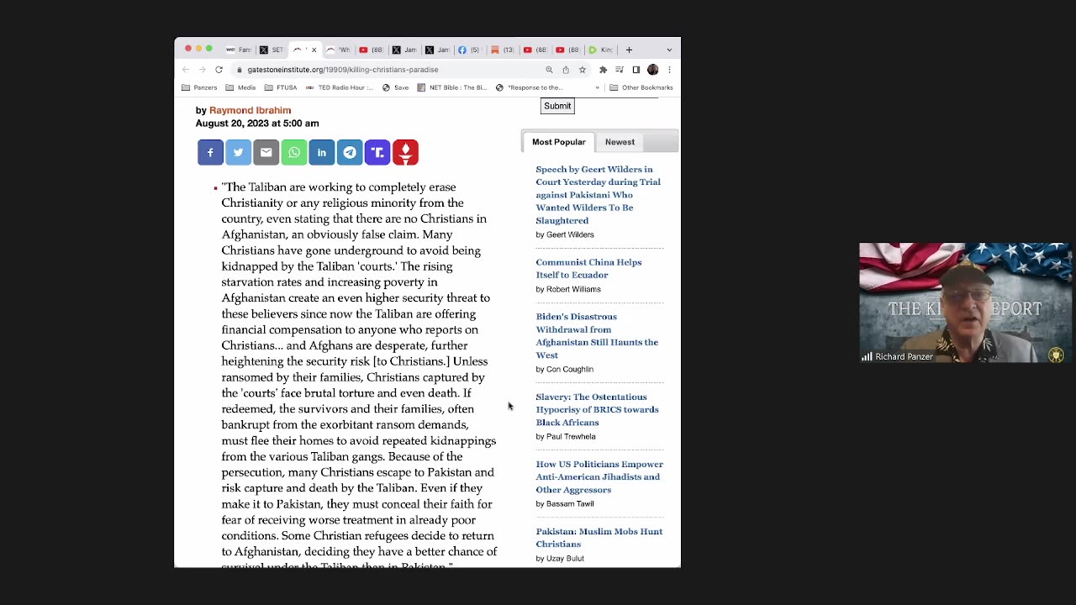1076x605 pixels.
Task: Click the share icon in address bar
Action: (566, 70)
